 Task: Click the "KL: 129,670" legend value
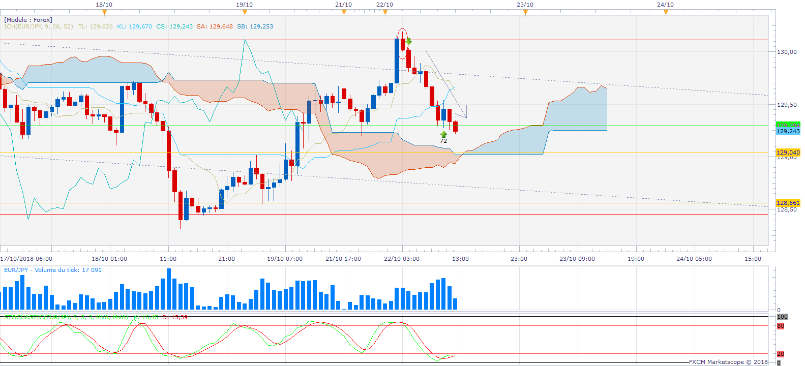tap(135, 26)
